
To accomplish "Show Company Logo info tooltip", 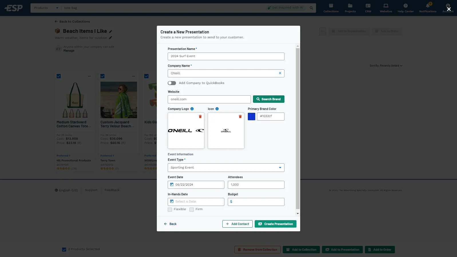I will point(192,109).
